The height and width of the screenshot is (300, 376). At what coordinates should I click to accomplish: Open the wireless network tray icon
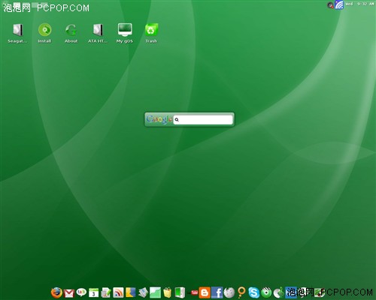pyautogui.click(x=339, y=4)
